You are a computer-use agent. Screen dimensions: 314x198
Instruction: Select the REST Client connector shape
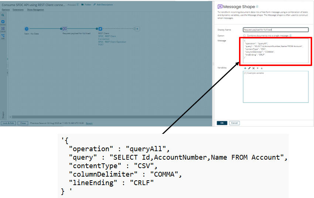[100, 29]
